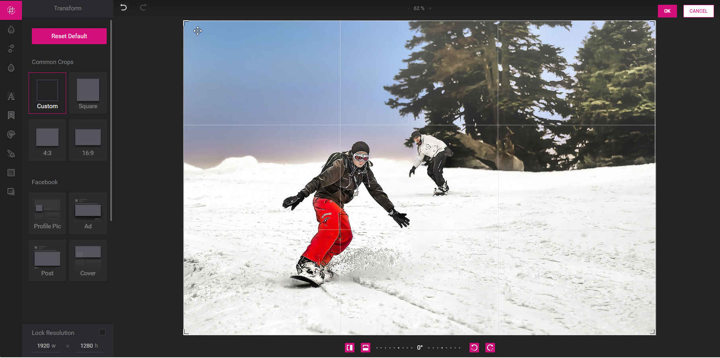The width and height of the screenshot is (720, 358).
Task: Click the bottom-right crop corner handle
Action: coord(653,332)
